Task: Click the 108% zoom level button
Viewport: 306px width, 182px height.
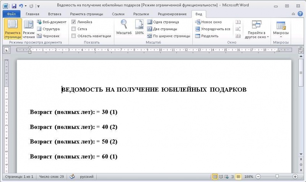Action: 248,177
